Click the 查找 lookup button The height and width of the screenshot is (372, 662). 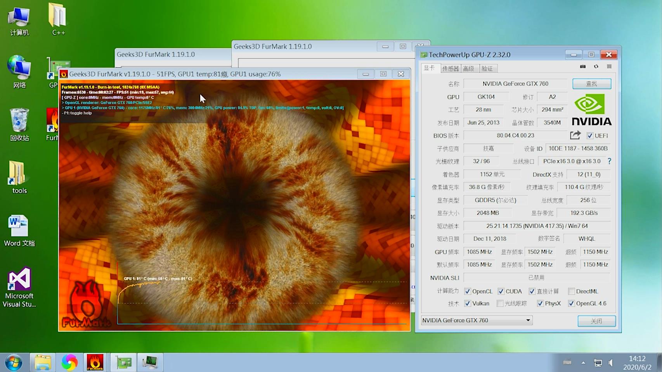591,84
